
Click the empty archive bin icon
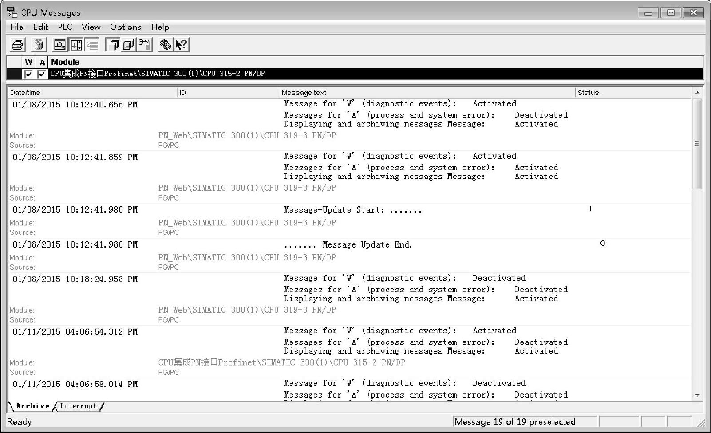(39, 45)
